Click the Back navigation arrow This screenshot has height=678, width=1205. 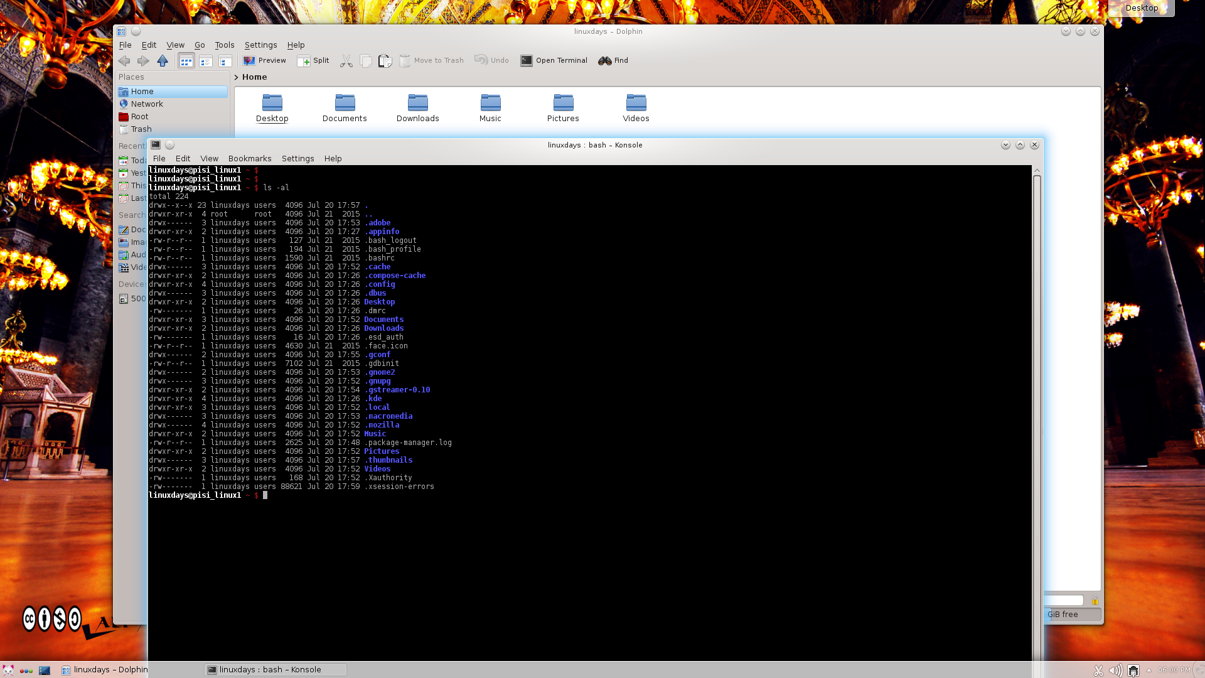click(x=124, y=61)
